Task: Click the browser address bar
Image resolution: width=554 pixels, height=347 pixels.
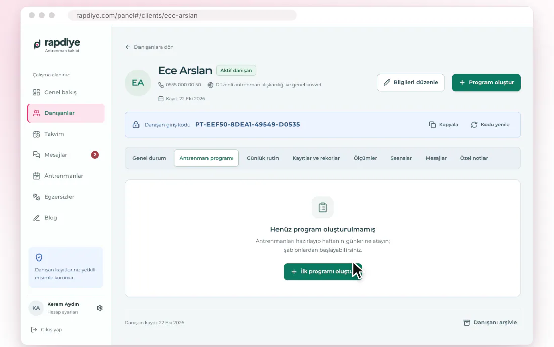Action: (x=182, y=15)
